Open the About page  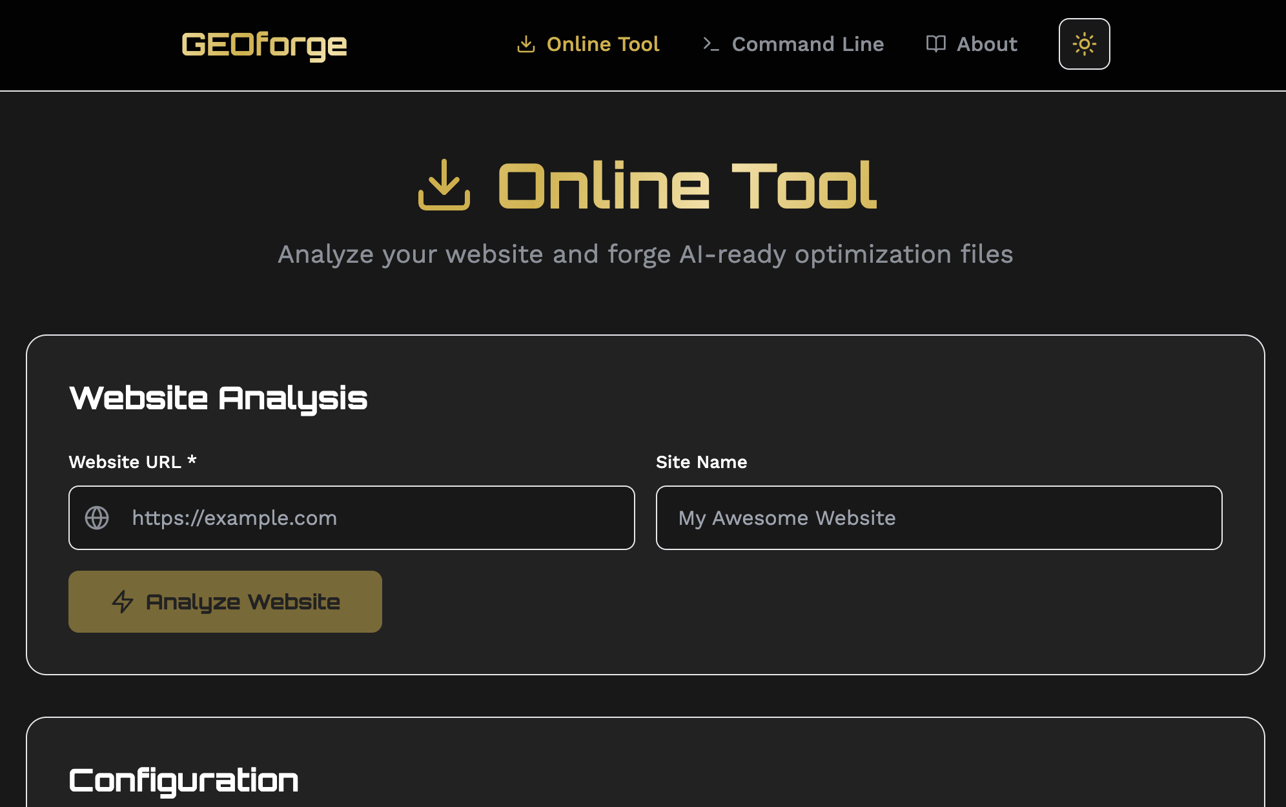[x=972, y=44]
